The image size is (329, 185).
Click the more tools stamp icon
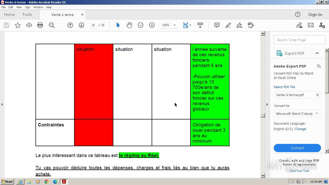(x=251, y=25)
